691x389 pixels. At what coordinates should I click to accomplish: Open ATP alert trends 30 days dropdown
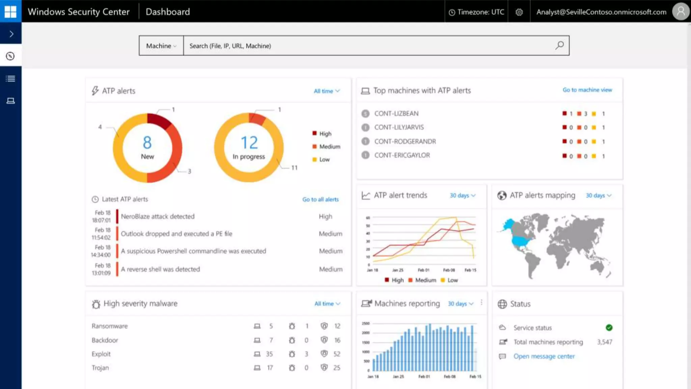coord(462,196)
